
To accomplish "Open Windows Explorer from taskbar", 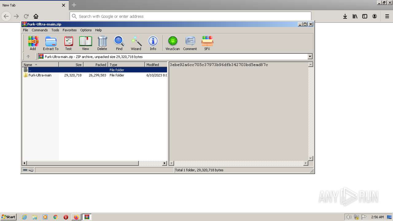I will [x=35, y=217].
